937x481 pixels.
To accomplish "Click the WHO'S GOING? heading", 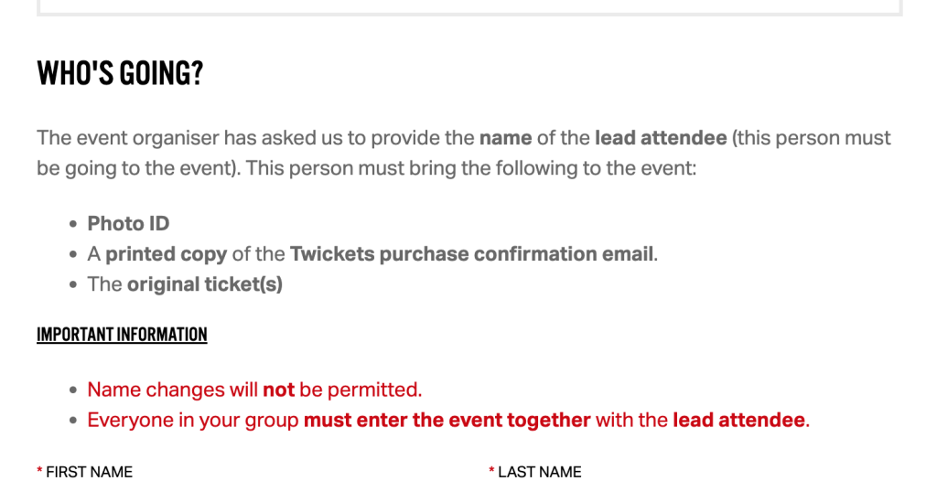I will [120, 74].
